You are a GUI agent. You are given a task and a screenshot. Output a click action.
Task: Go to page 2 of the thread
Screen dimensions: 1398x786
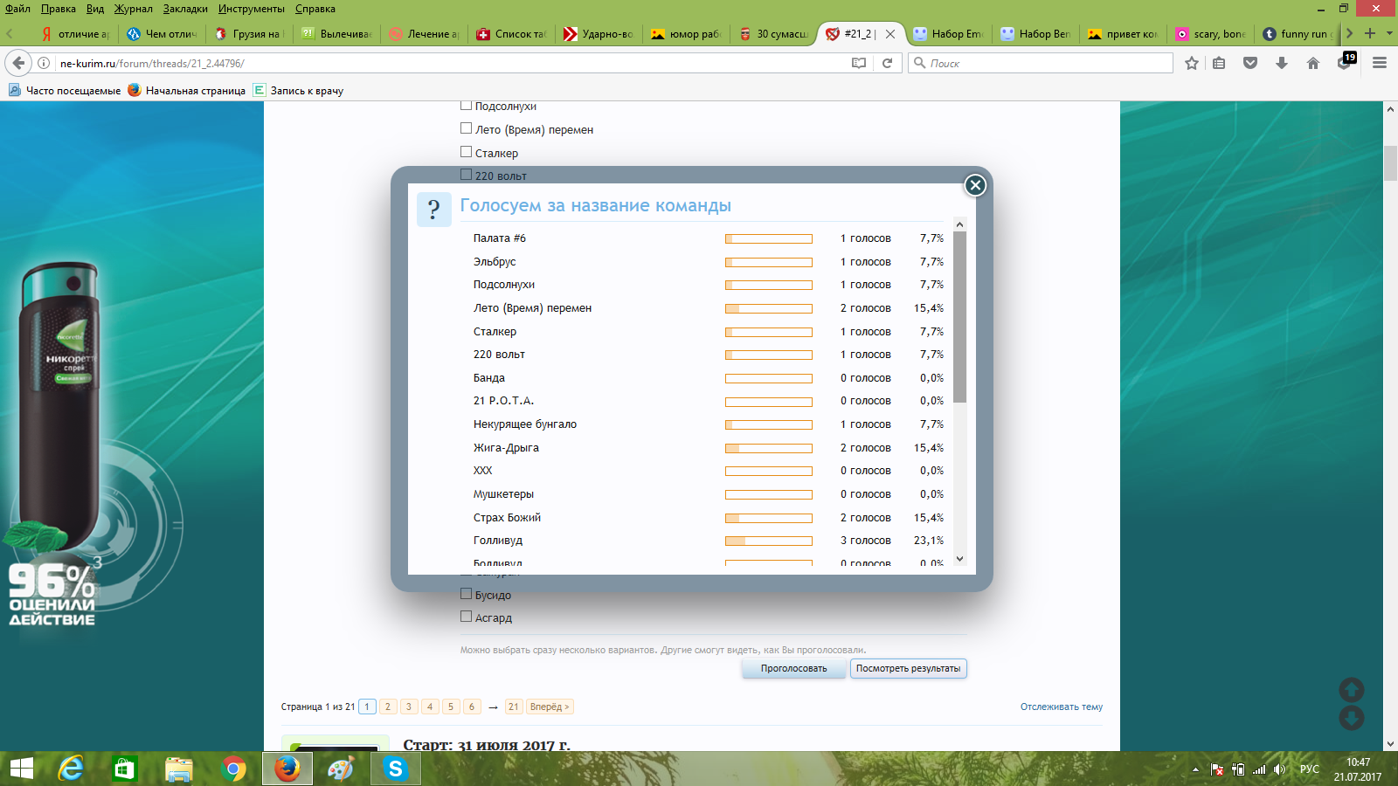(x=388, y=707)
